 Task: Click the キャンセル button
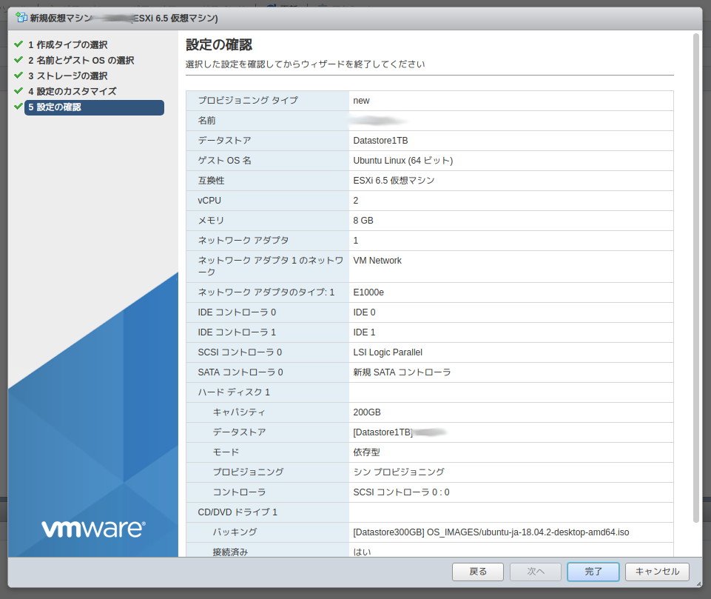pyautogui.click(x=657, y=572)
